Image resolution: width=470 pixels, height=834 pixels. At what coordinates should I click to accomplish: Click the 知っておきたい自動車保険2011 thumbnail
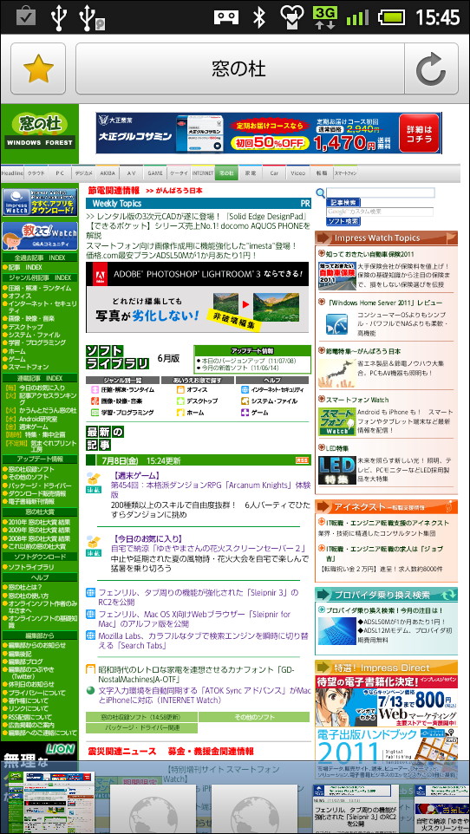[337, 275]
